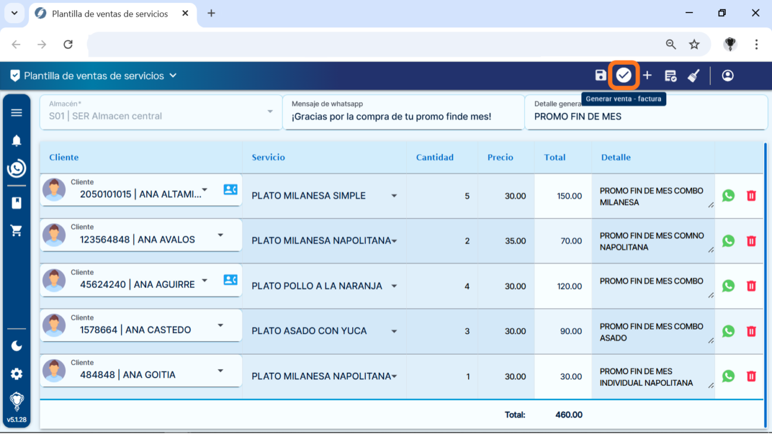The height and width of the screenshot is (434, 772).
Task: Expand Plantilla de ventas de servicios title dropdown
Action: 173,75
